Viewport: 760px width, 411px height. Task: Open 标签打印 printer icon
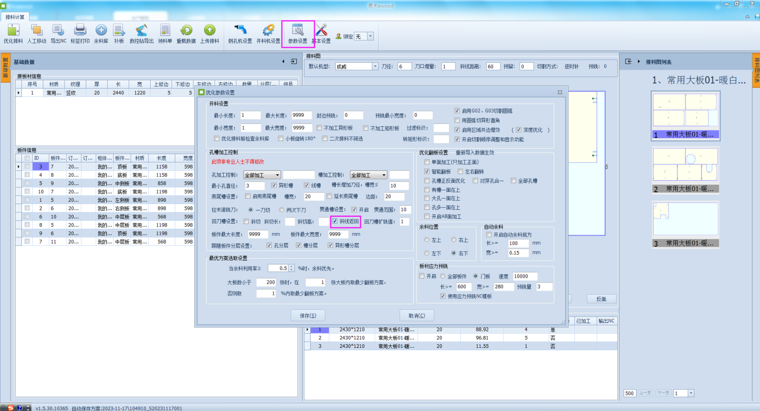(x=80, y=30)
